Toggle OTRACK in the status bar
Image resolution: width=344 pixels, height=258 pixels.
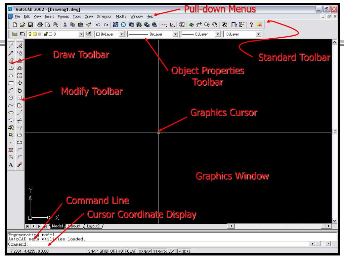(160, 251)
